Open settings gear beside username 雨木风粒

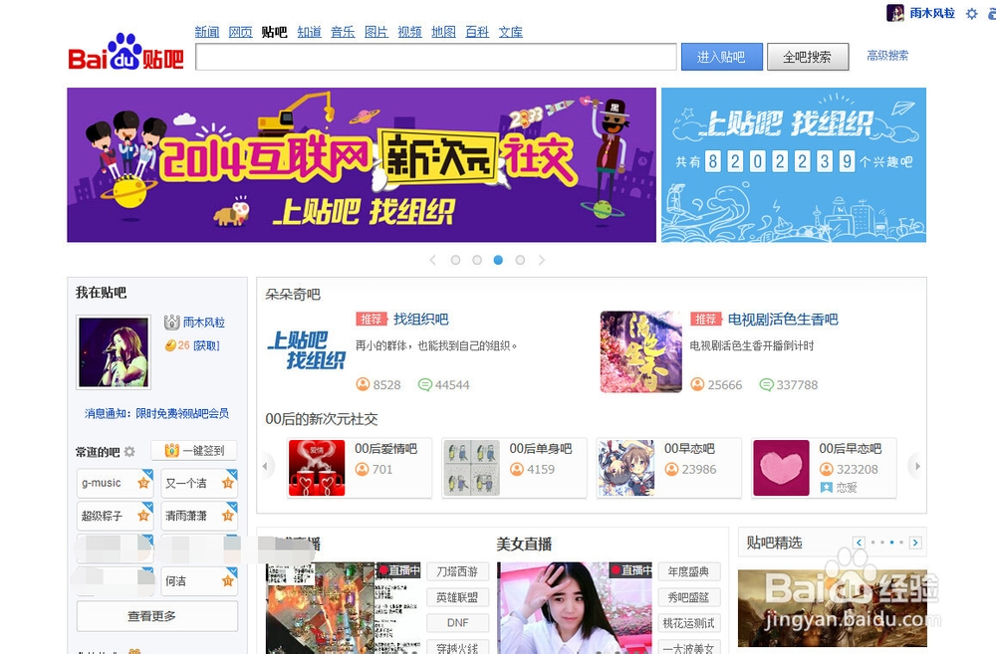(x=971, y=13)
